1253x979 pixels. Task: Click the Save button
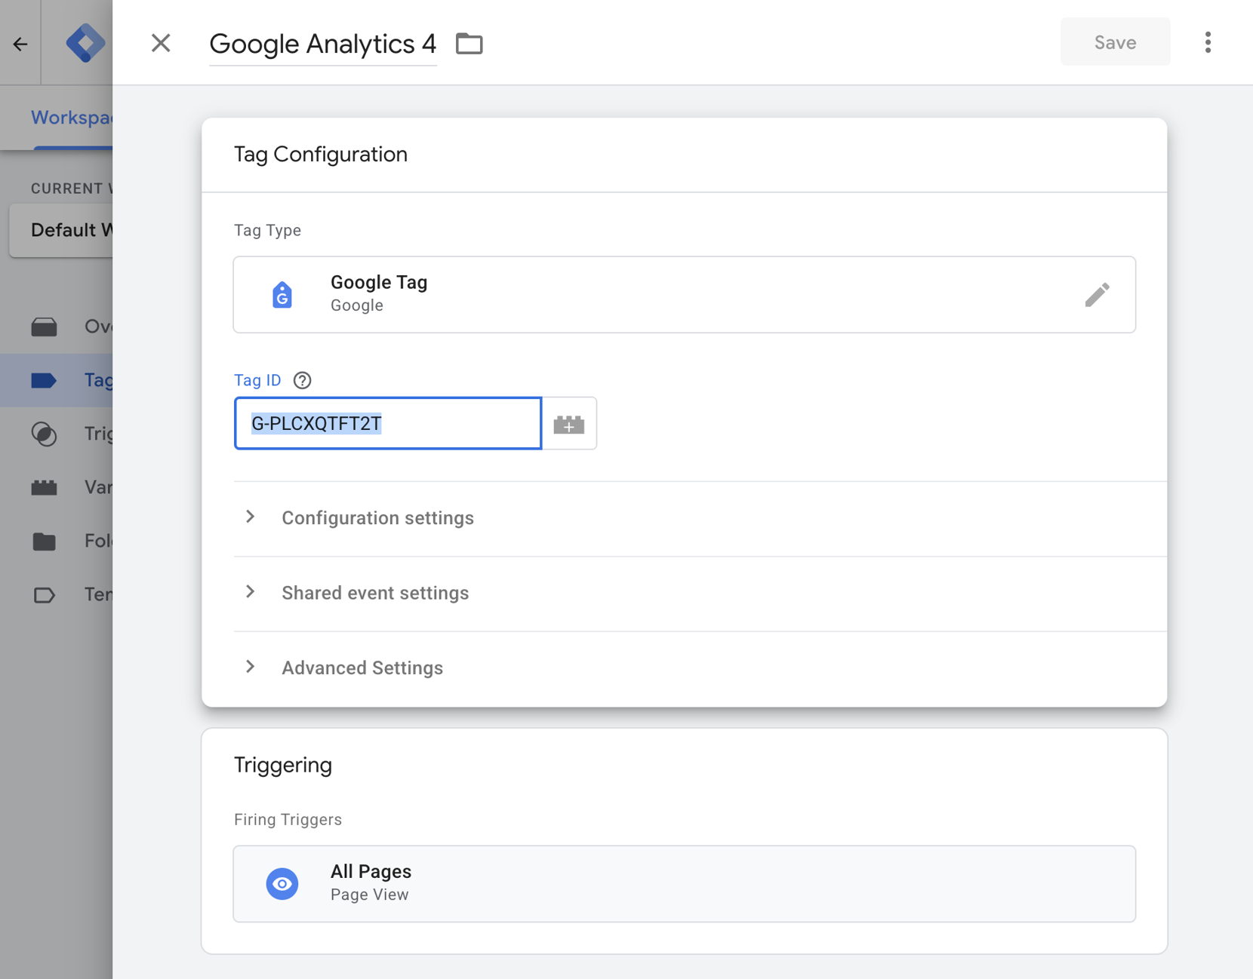(x=1114, y=42)
